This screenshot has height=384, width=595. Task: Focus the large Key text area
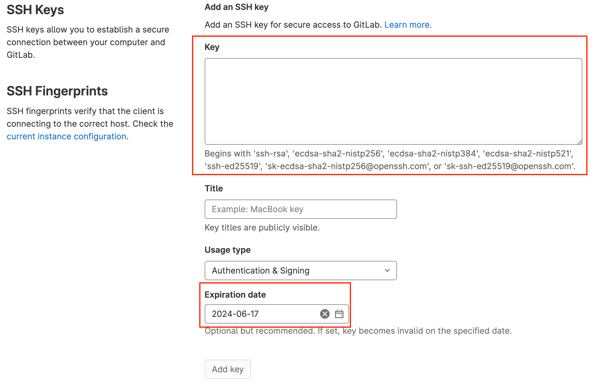[393, 101]
